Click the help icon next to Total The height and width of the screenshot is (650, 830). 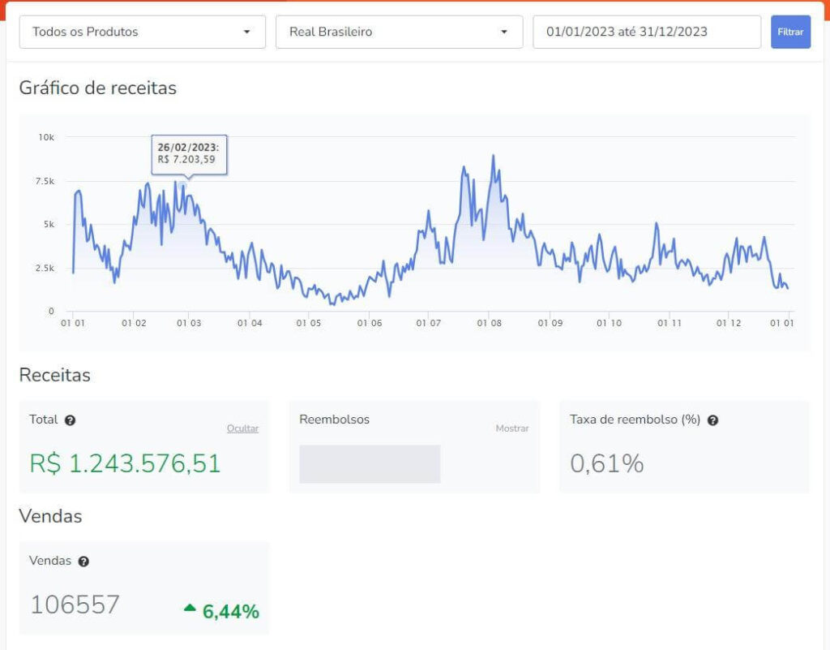(x=71, y=420)
